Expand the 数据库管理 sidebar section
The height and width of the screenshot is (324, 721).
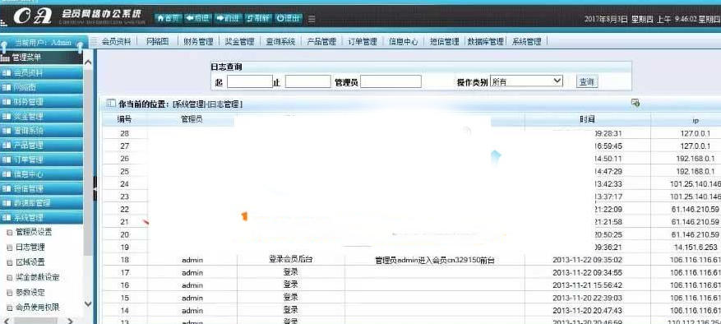coord(41,203)
